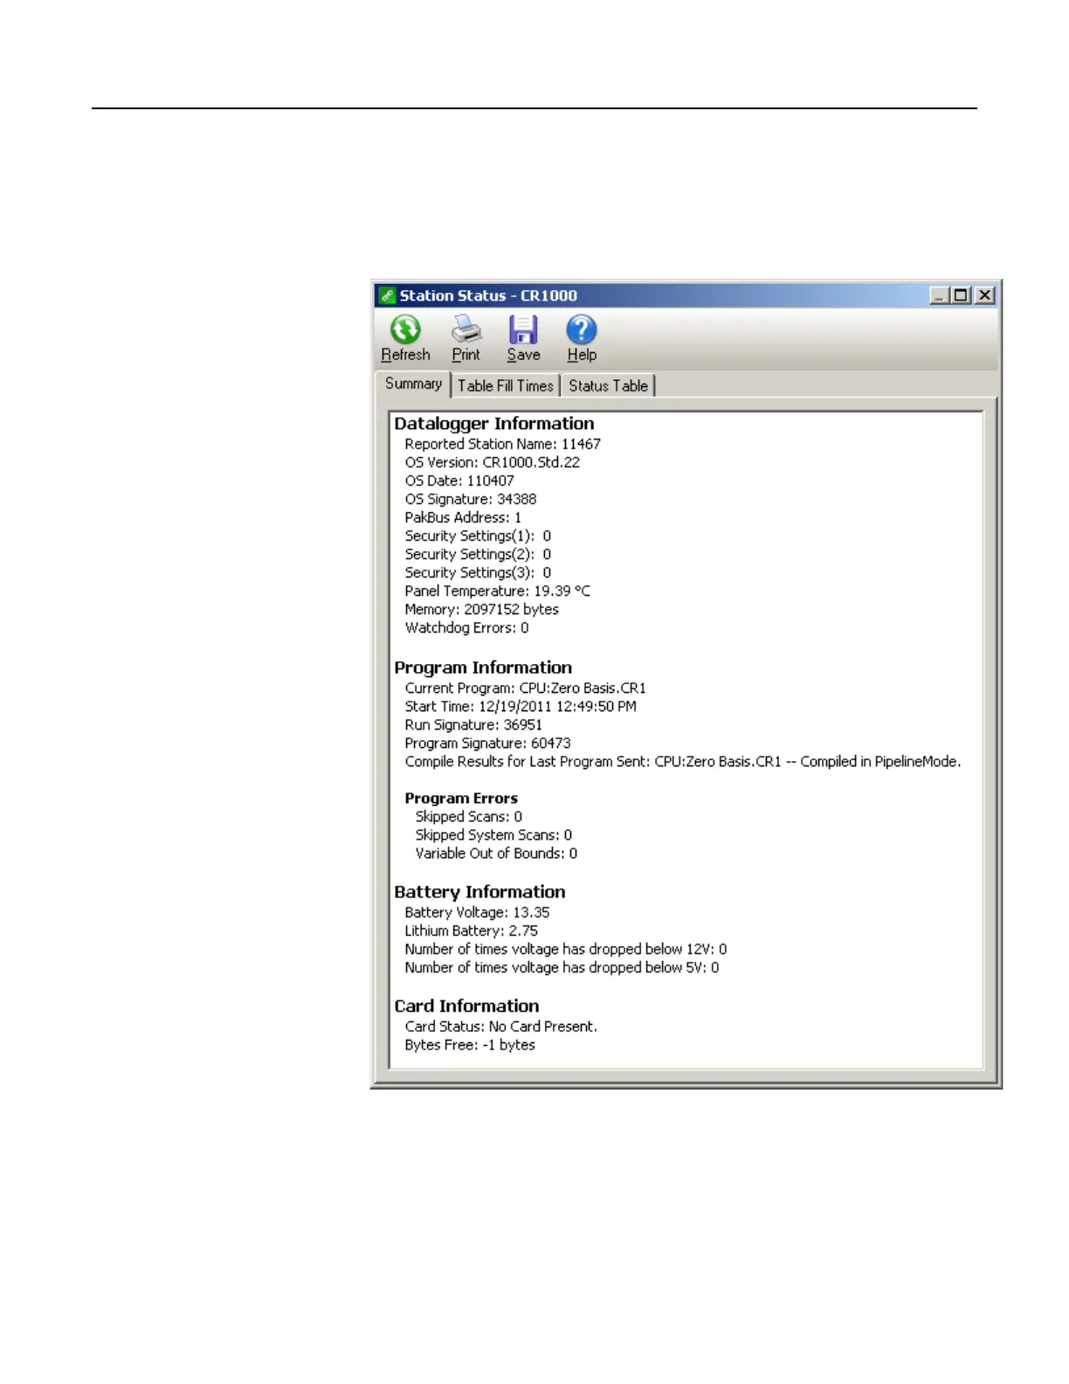Screen dimensions: 1069x1384
Task: Click Memory: 2097152 bytes line
Action: tap(481, 609)
